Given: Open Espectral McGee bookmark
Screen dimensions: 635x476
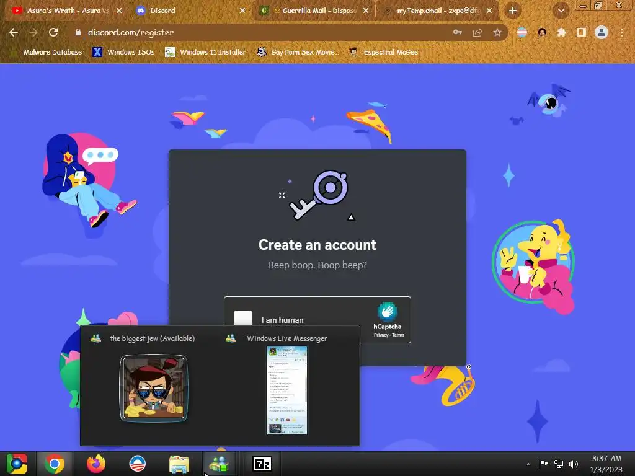Looking at the screenshot, I should click(x=383, y=52).
